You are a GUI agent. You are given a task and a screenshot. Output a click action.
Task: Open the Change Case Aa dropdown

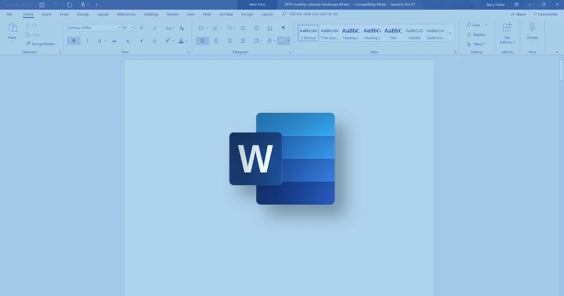tap(170, 28)
